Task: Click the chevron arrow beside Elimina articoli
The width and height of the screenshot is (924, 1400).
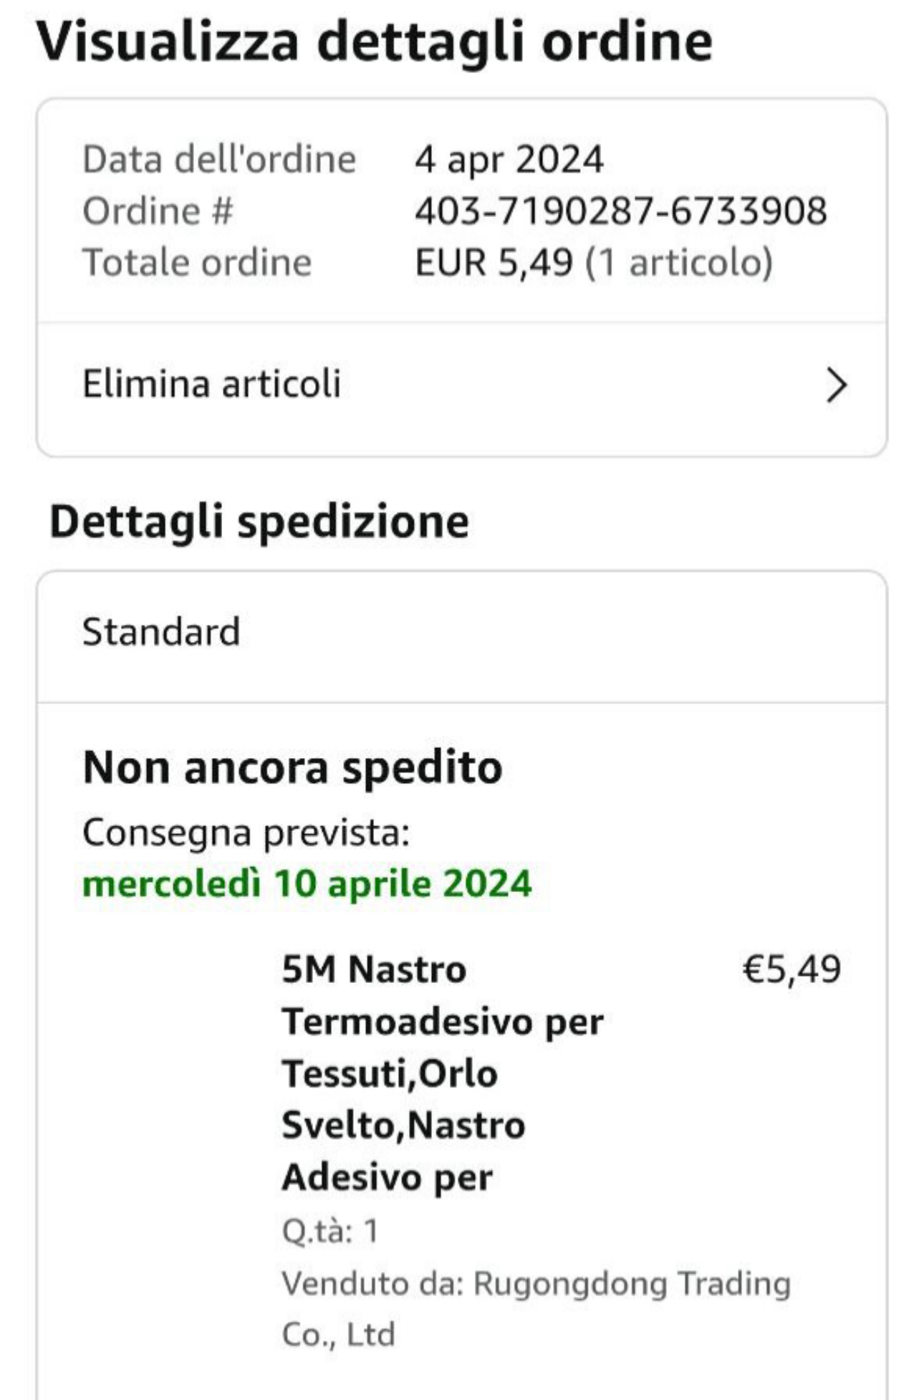Action: (835, 385)
